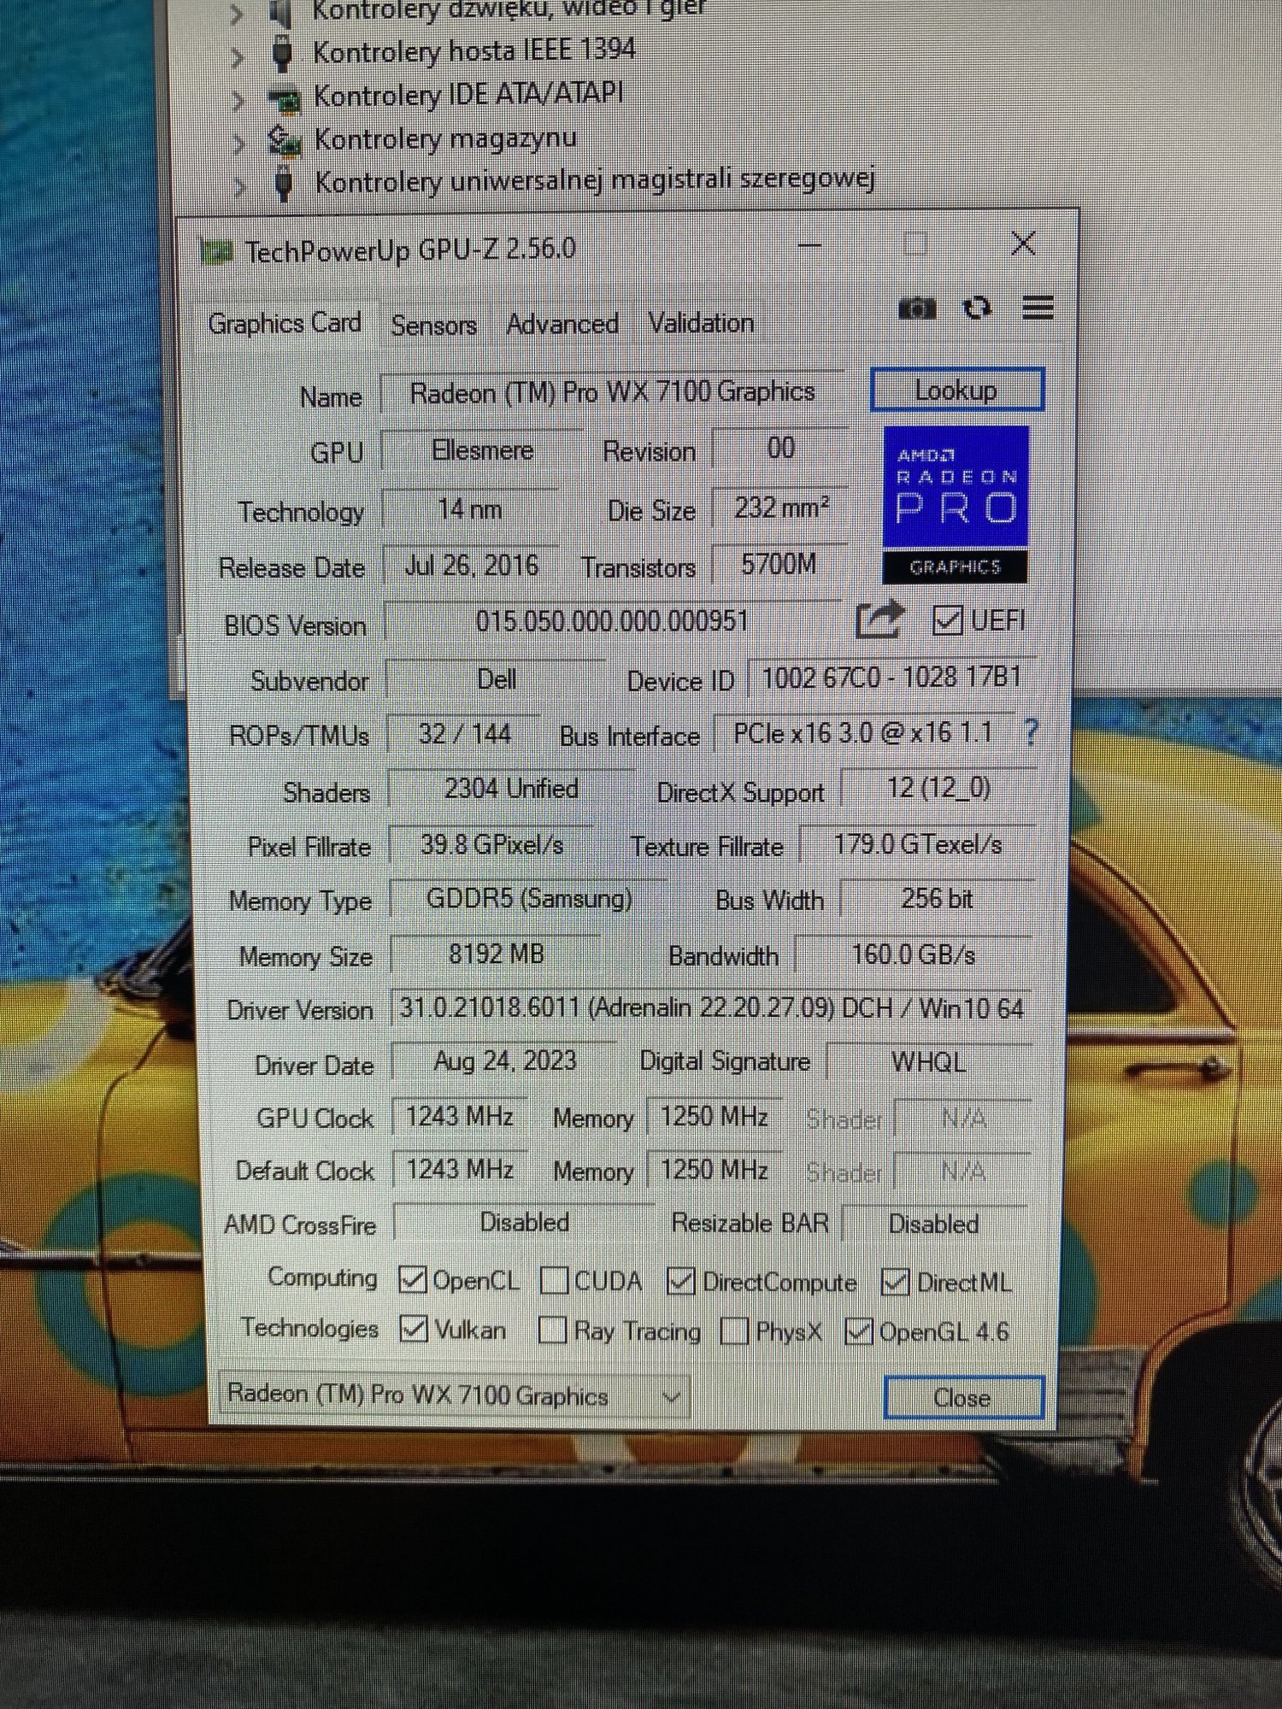
Task: Click the GPU value Ellesmere
Action: point(482,449)
